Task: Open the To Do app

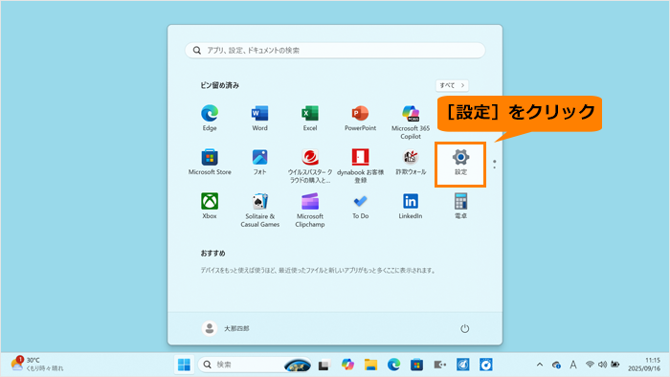Action: (360, 207)
